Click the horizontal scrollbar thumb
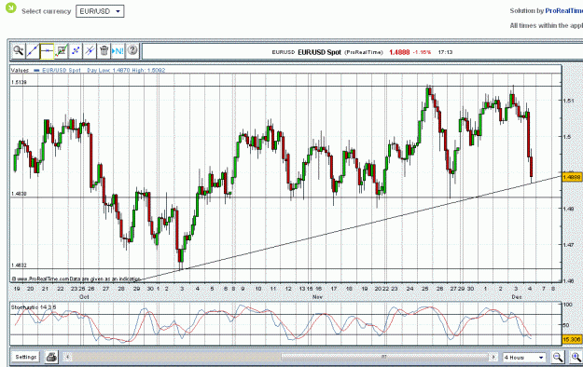Image resolution: width=583 pixels, height=367 pixels. click(384, 357)
